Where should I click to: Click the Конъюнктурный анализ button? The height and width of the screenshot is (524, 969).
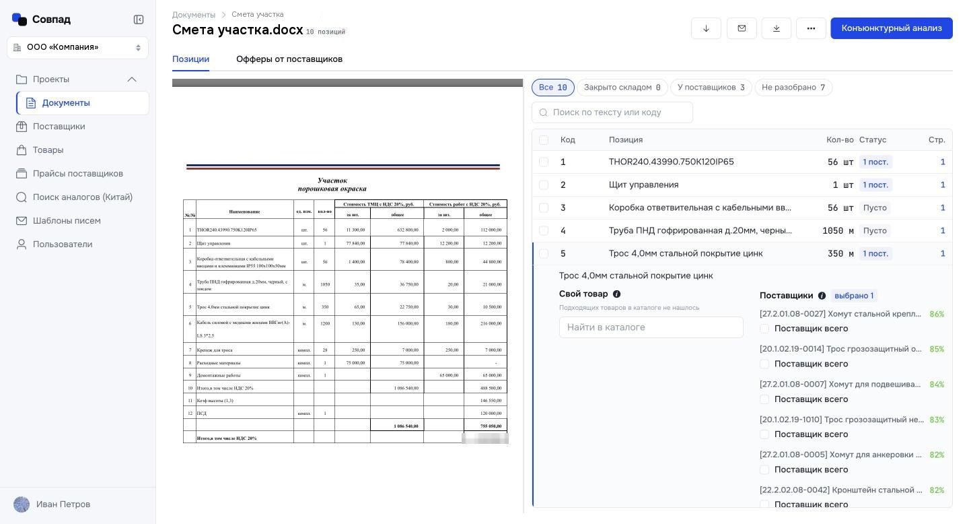point(892,28)
